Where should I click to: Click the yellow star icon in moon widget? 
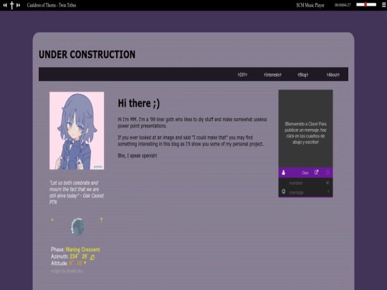[52, 220]
